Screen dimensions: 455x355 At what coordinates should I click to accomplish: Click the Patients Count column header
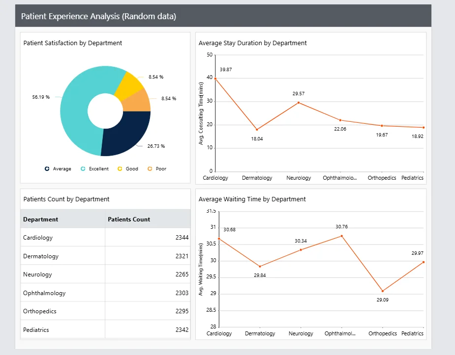[x=148, y=219]
